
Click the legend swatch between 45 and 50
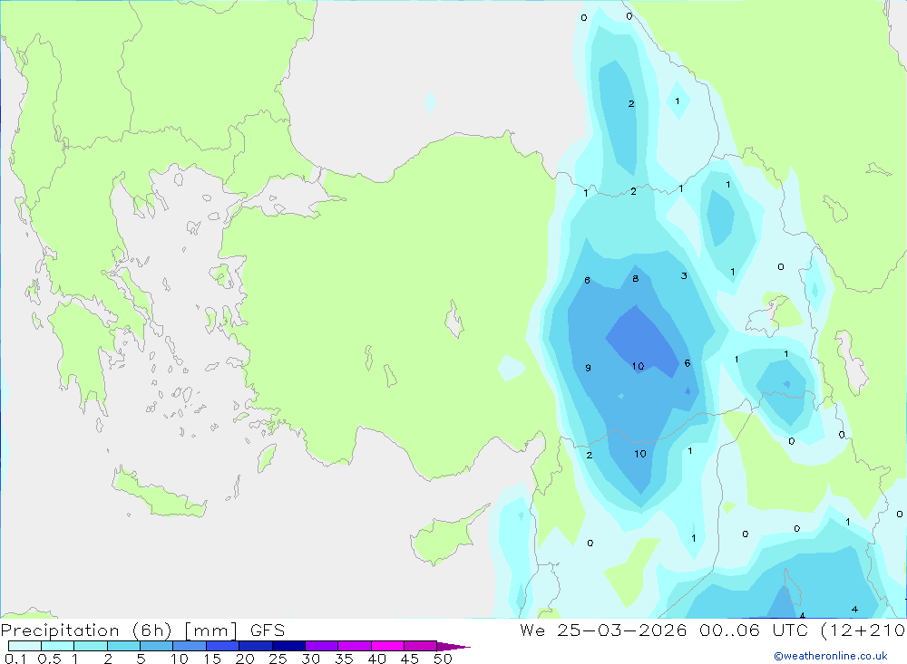(x=421, y=646)
